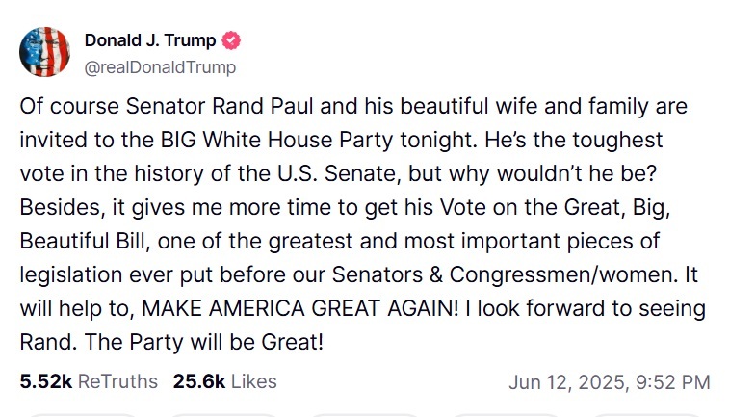Click the post body text paragraph
This screenshot has width=729, height=417.
click(363, 224)
